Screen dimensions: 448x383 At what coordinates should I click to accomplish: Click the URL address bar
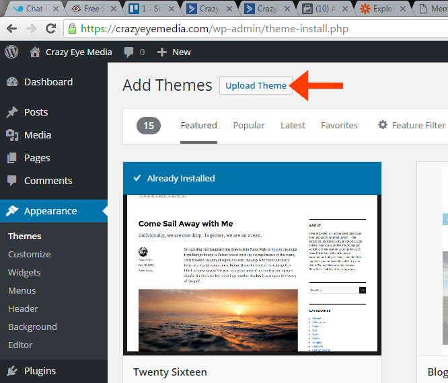(x=256, y=28)
